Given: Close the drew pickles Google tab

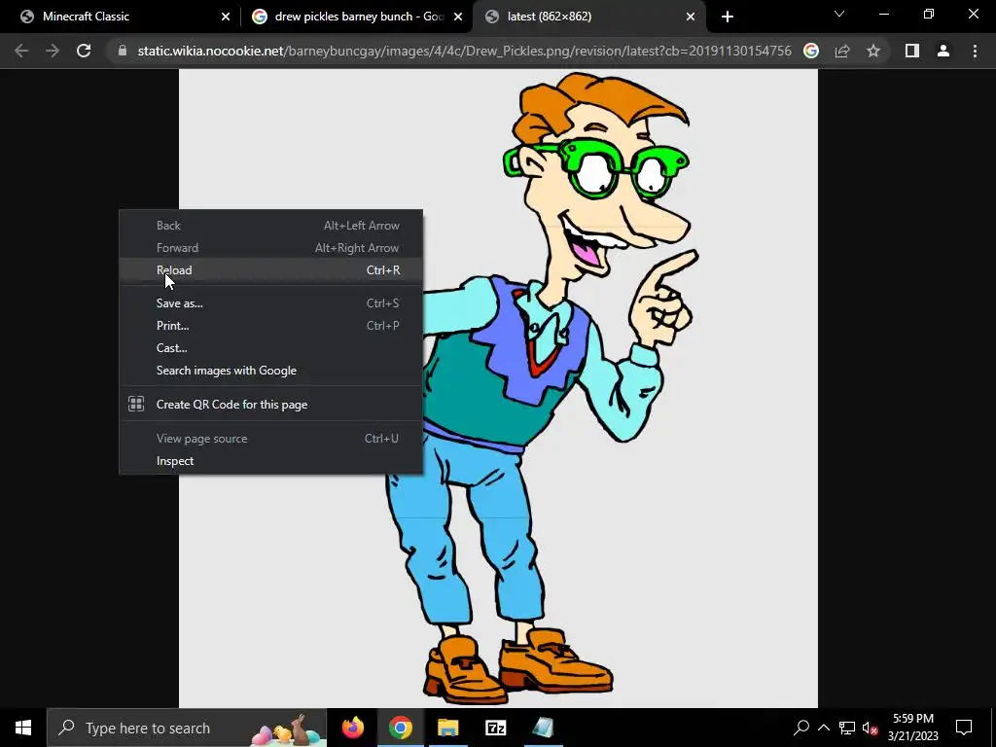Looking at the screenshot, I should (x=458, y=17).
